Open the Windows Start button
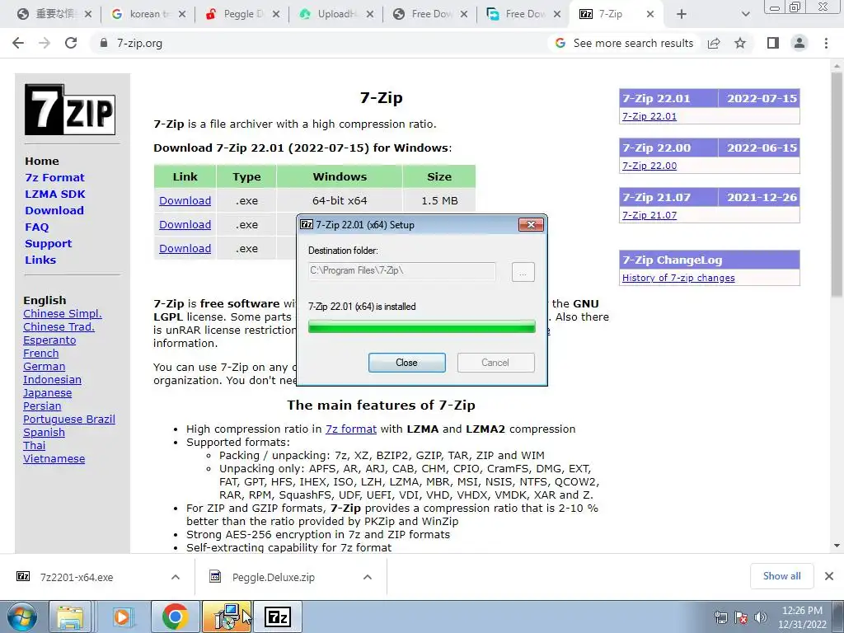Screen dimensions: 844x633 click(x=21, y=617)
